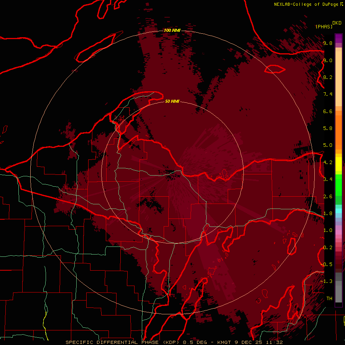Click the 11:32 timestamp
The width and height of the screenshot is (345, 345).
coord(274,342)
